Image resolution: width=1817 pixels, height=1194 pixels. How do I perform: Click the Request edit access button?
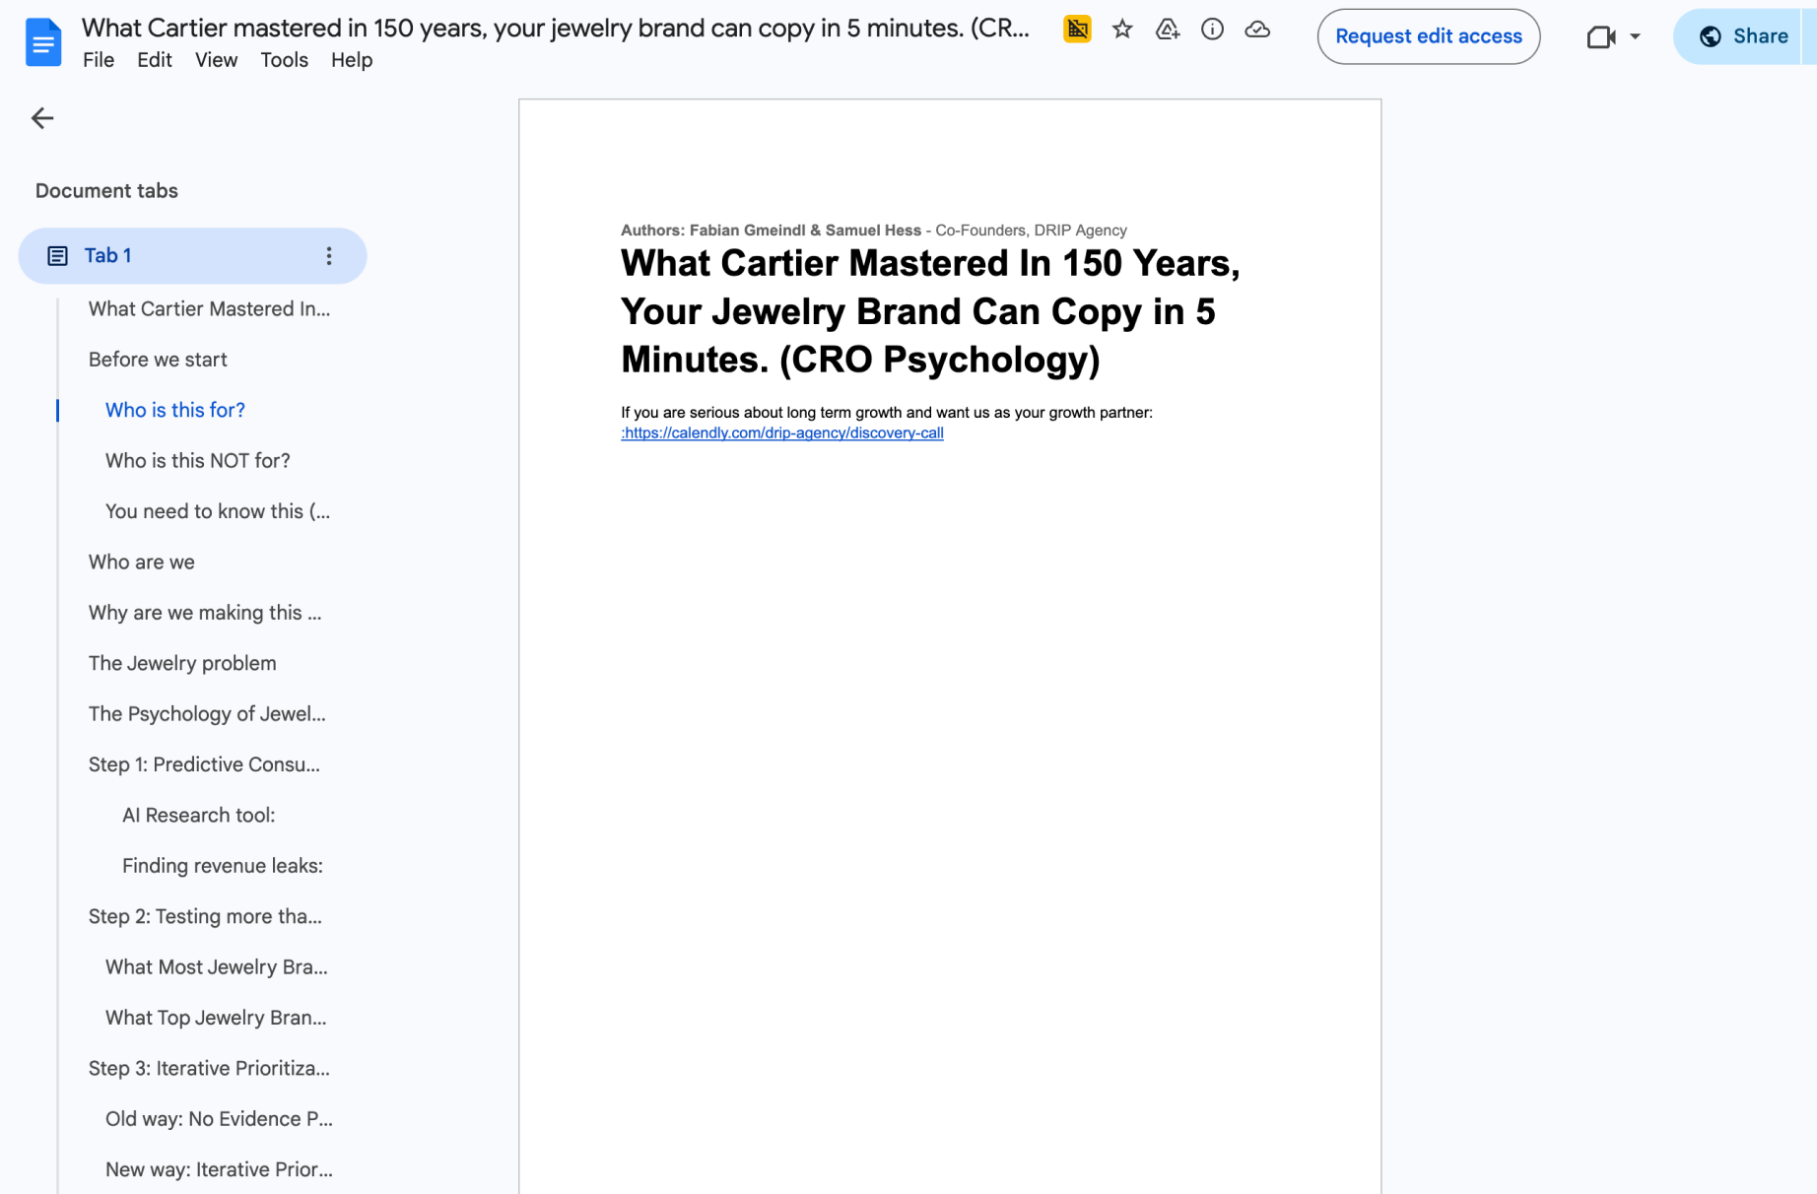tap(1429, 36)
